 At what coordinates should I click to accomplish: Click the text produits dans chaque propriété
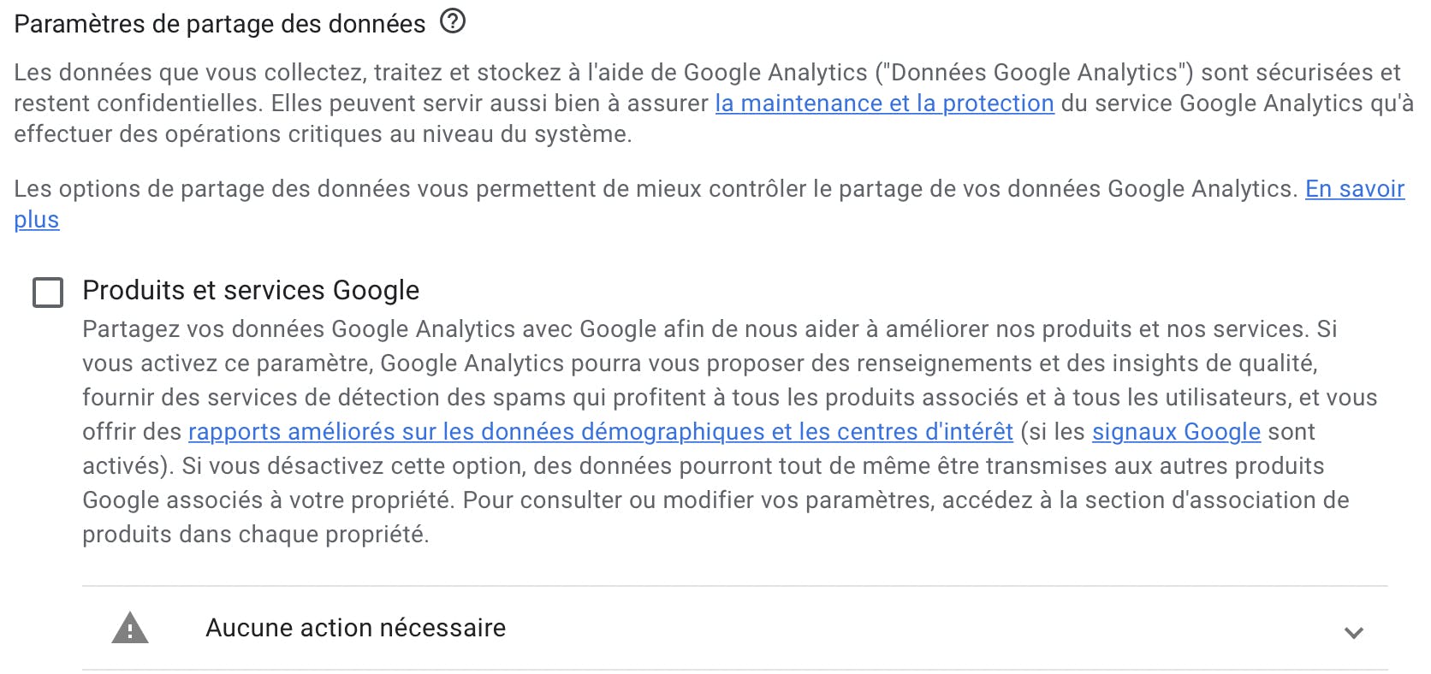pyautogui.click(x=255, y=535)
